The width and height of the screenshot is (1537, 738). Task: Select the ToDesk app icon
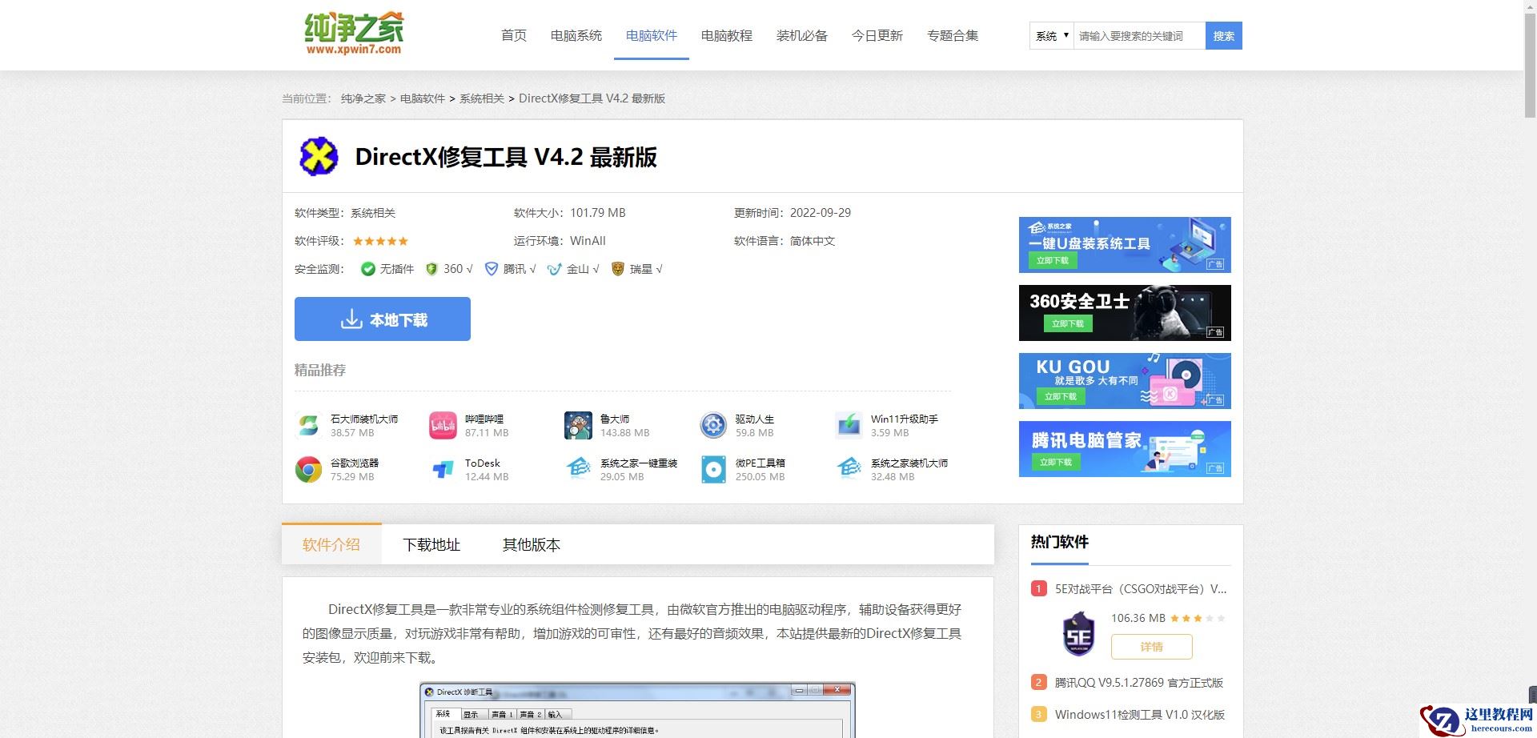tap(443, 469)
